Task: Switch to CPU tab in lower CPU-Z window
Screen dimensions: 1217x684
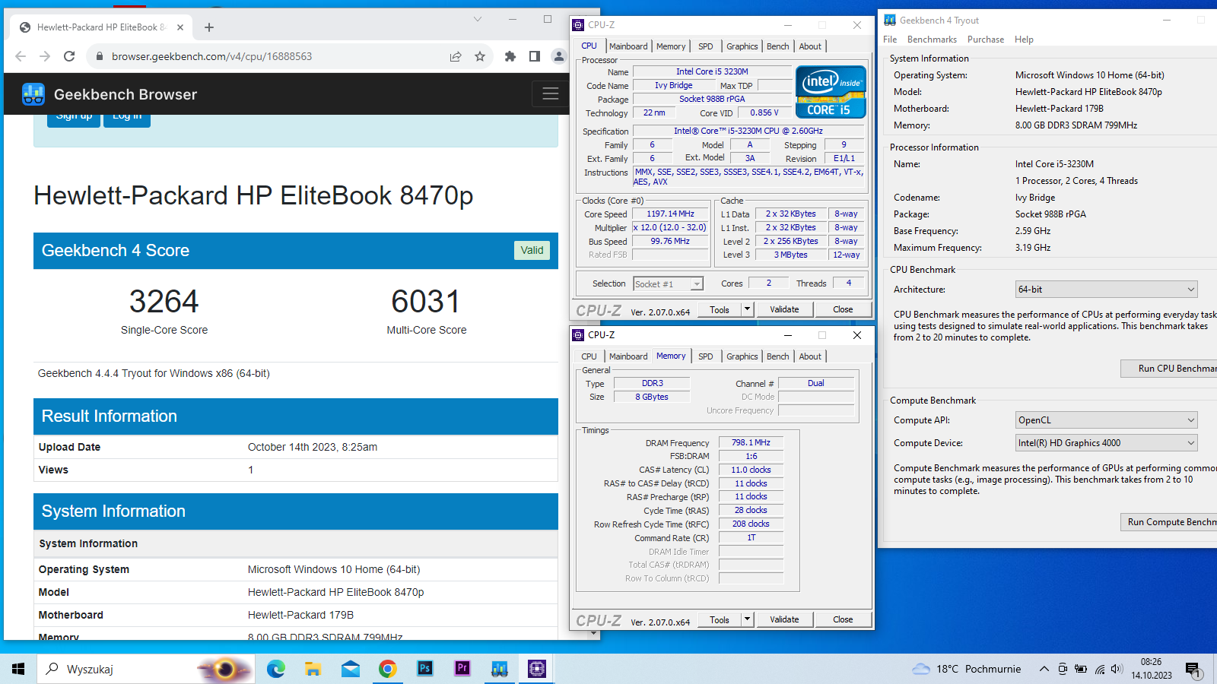Action: (589, 356)
